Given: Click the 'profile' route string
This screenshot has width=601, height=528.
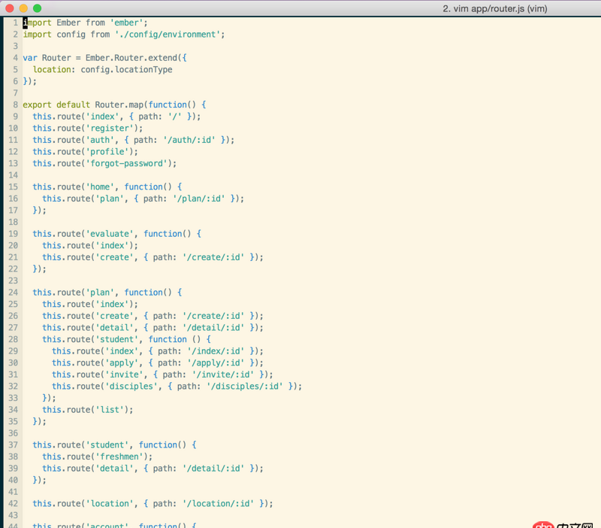Looking at the screenshot, I should (107, 152).
